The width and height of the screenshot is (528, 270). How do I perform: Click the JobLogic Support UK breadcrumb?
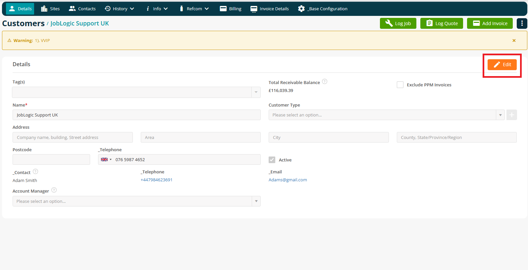pos(79,23)
